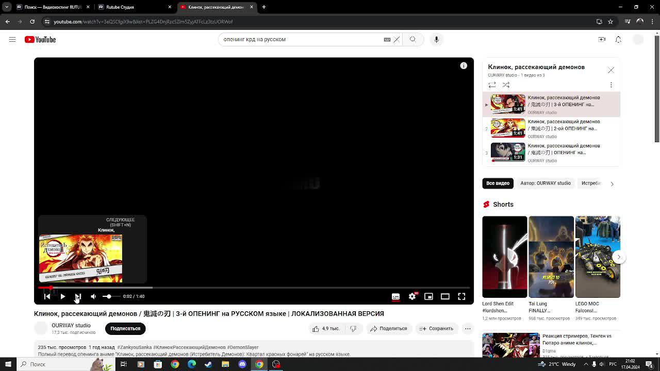Screen dimensions: 660x371
Task: Open the player settings gear
Action: tap(412, 296)
